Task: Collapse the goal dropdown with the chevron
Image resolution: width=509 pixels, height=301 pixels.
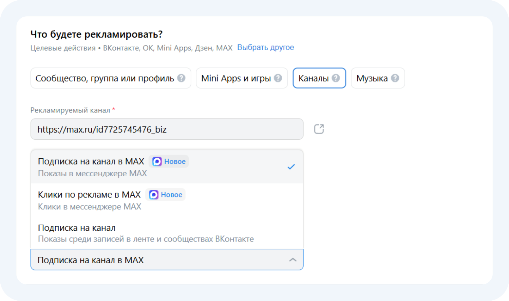Action: pos(293,260)
